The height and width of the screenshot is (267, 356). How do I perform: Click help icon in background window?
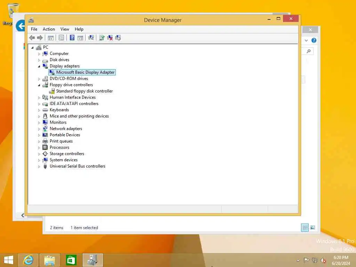[x=314, y=40]
